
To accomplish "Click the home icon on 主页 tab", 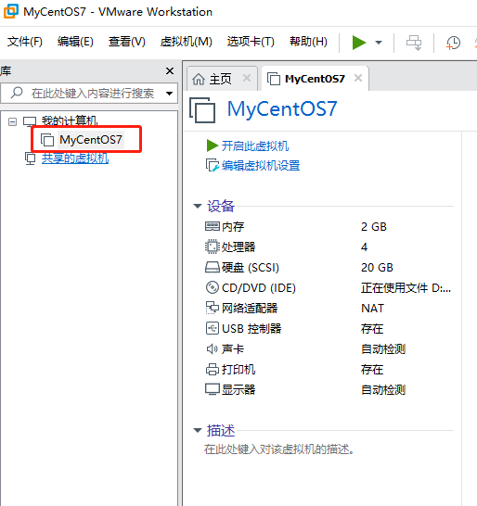I will [x=199, y=79].
